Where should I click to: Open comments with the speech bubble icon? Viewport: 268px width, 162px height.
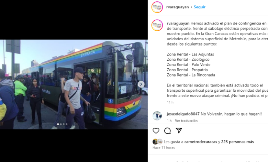167,131
